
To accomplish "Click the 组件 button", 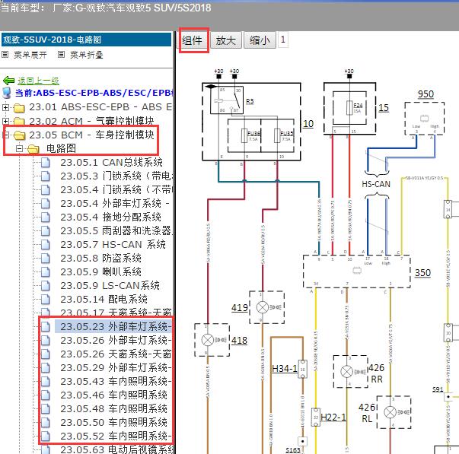I will click(x=193, y=40).
